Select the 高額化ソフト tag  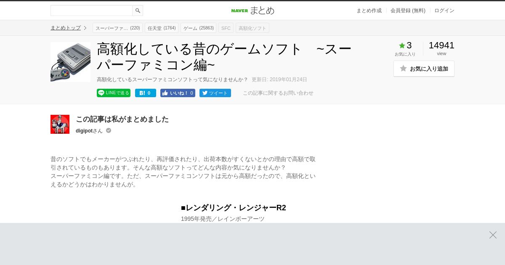(252, 28)
